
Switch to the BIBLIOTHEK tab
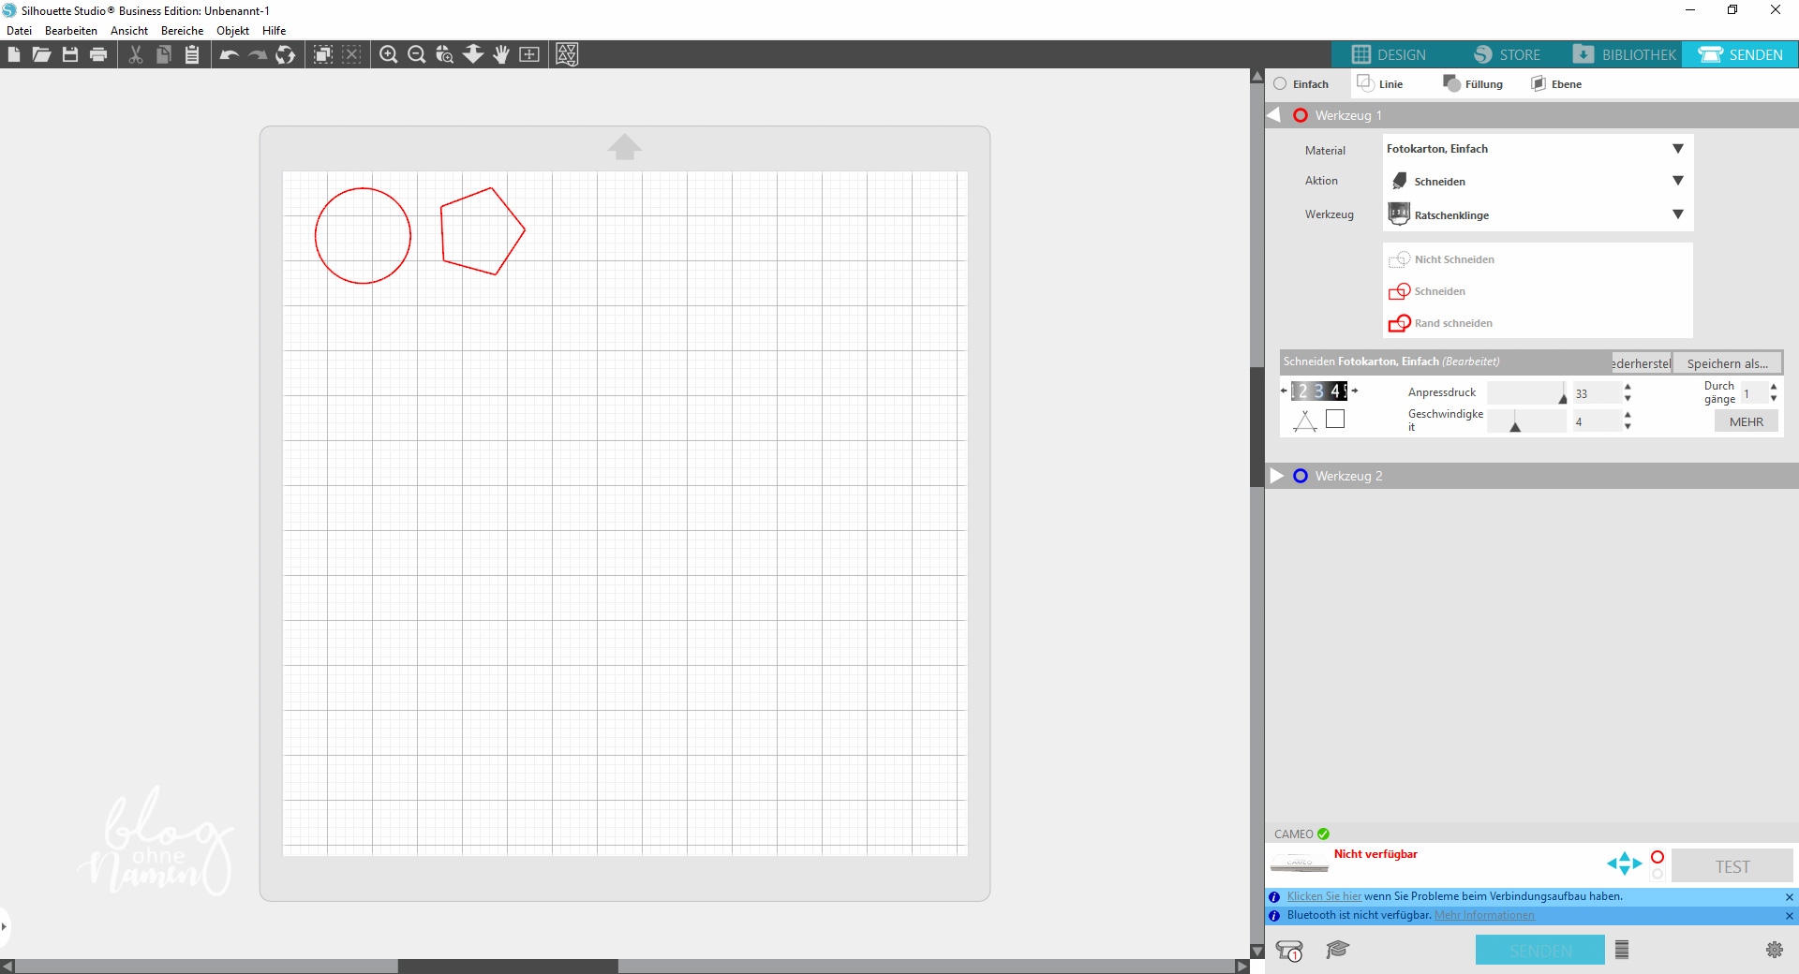[1626, 54]
